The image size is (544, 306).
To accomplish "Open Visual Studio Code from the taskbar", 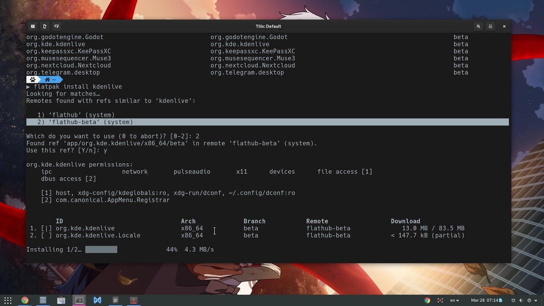I will 97,300.
